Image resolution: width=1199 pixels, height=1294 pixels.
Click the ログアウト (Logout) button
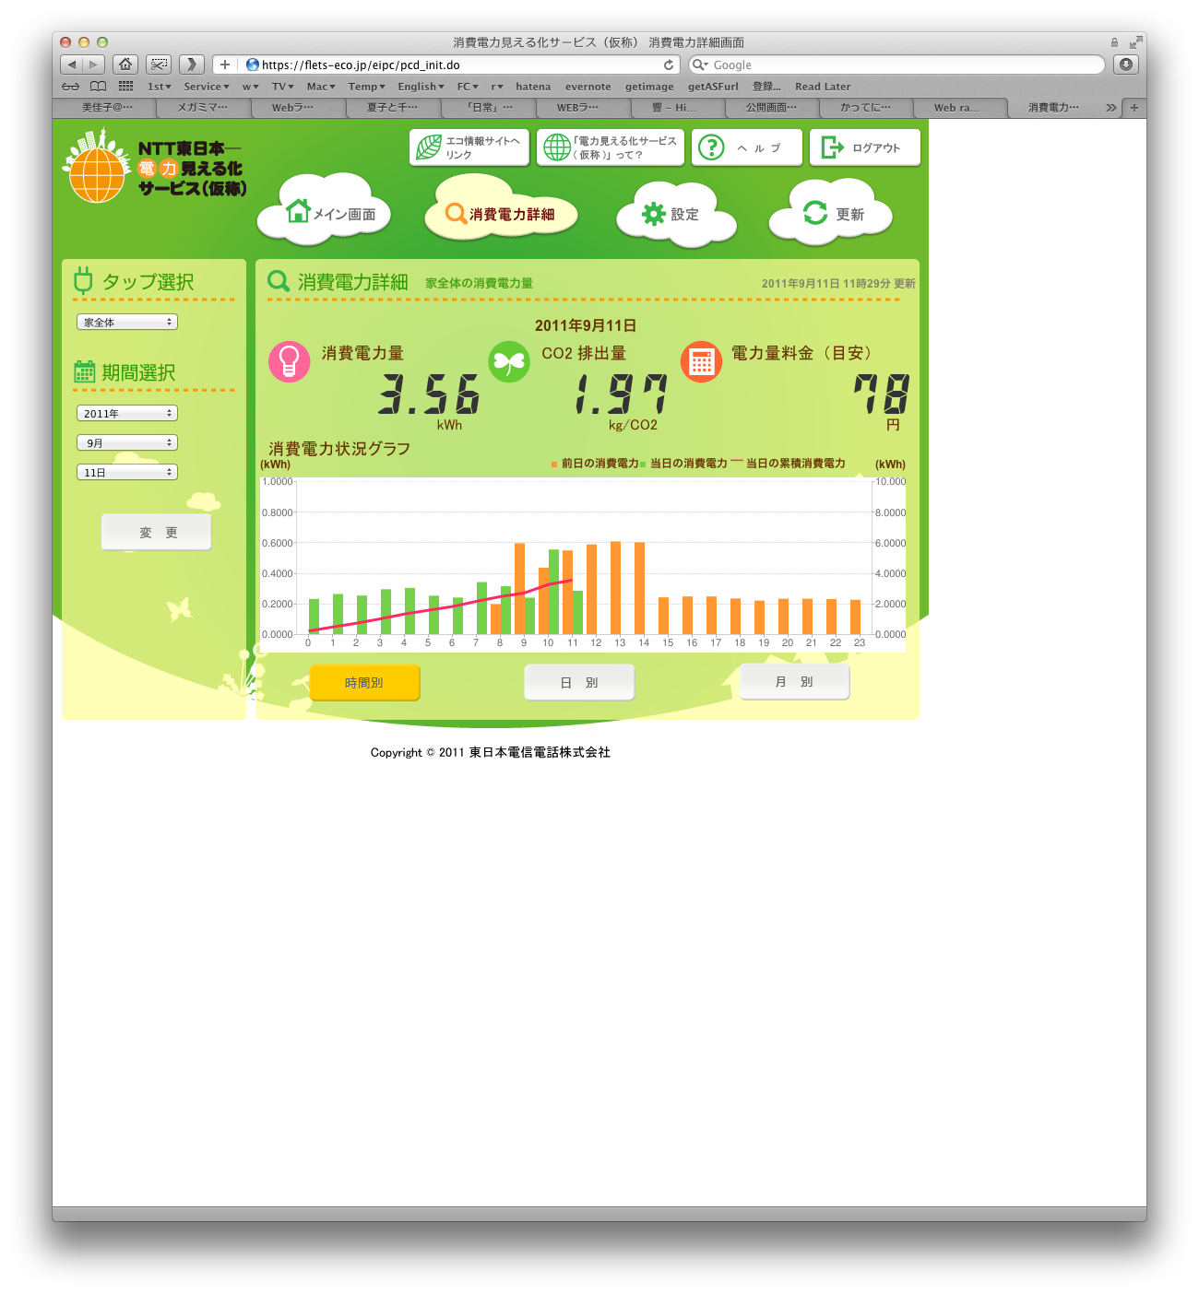pyautogui.click(x=864, y=147)
